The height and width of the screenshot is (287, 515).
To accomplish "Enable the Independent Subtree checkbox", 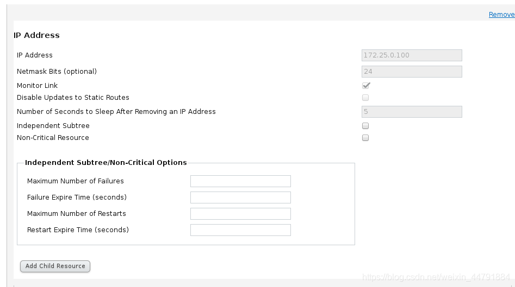I will point(365,126).
